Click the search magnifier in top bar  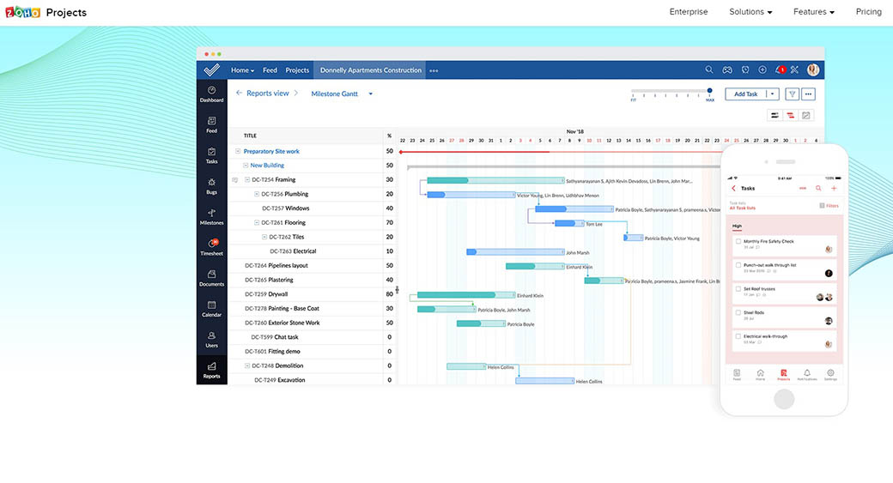tap(709, 70)
